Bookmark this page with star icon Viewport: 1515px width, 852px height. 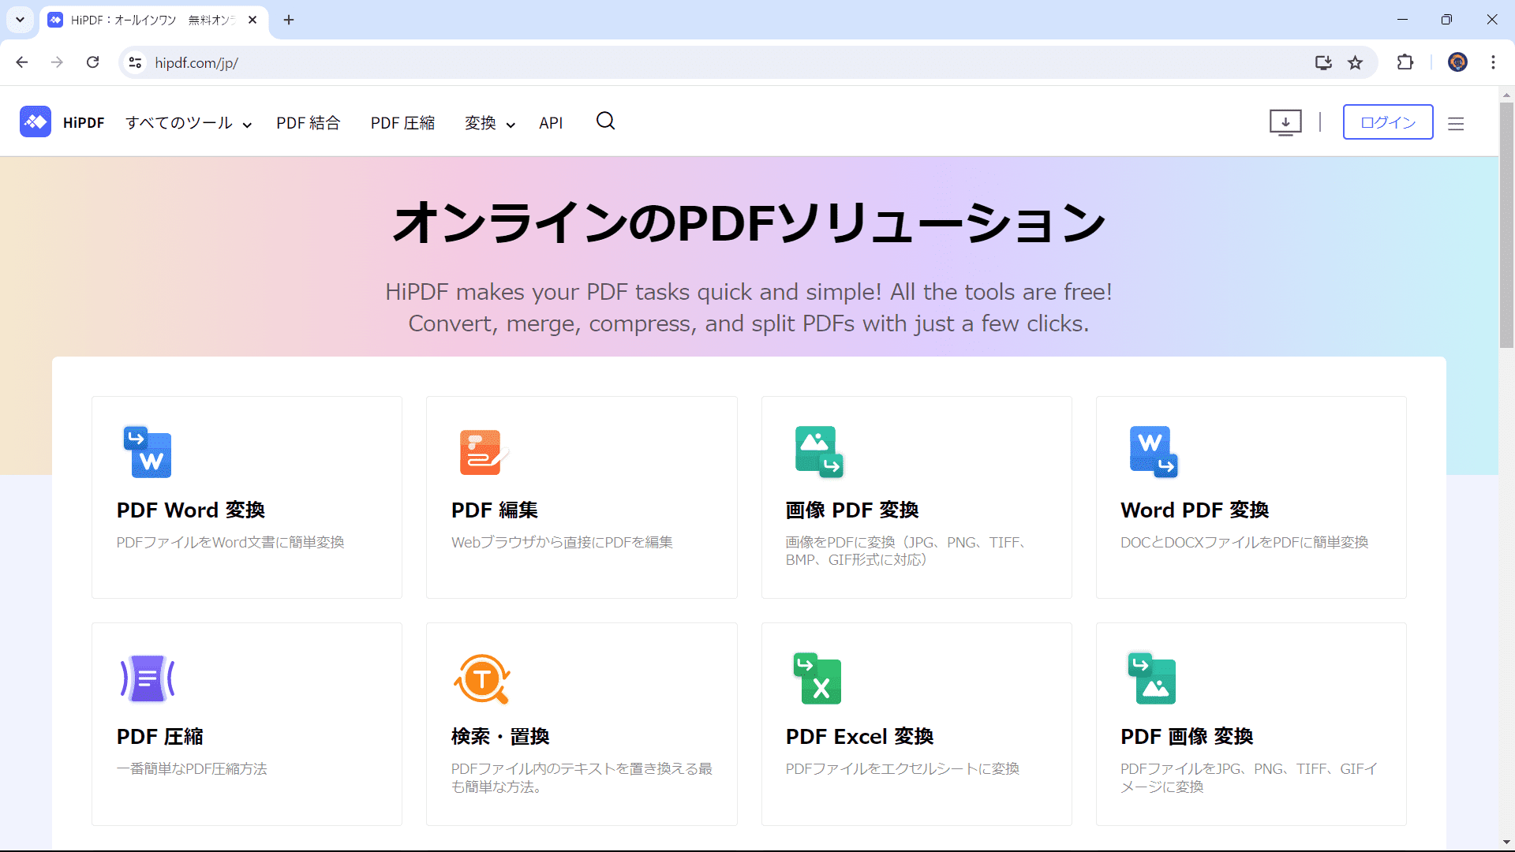[1356, 62]
